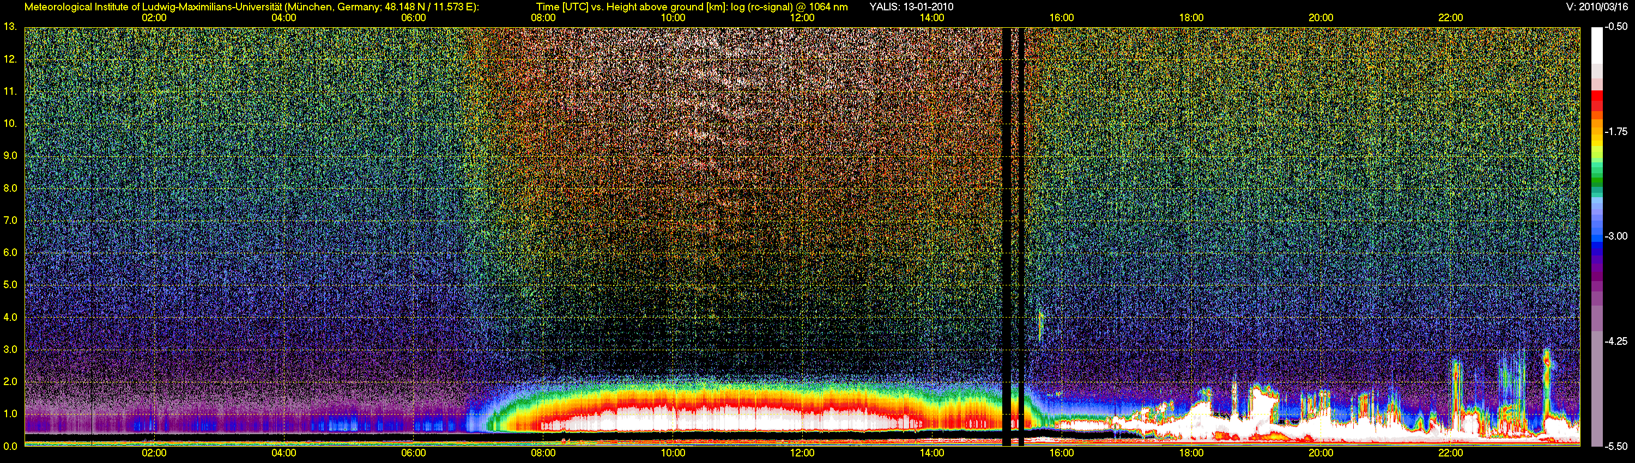Click the 04:00 label on the top time axis
Image resolution: width=1635 pixels, height=463 pixels.
click(284, 18)
